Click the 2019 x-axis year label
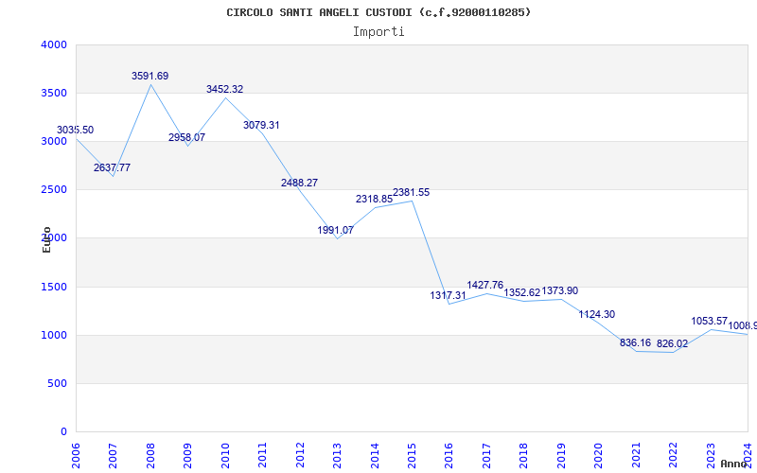Image resolution: width=757 pixels, height=473 pixels. [x=561, y=455]
